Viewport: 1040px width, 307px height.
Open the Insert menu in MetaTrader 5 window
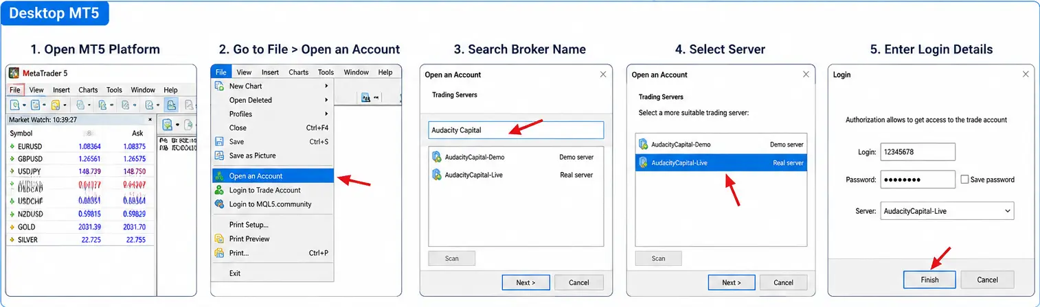click(x=62, y=90)
